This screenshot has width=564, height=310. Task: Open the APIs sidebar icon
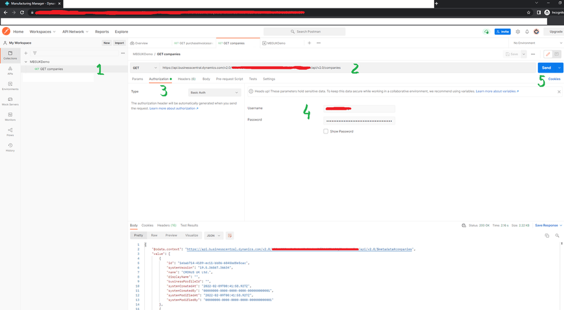click(10, 70)
